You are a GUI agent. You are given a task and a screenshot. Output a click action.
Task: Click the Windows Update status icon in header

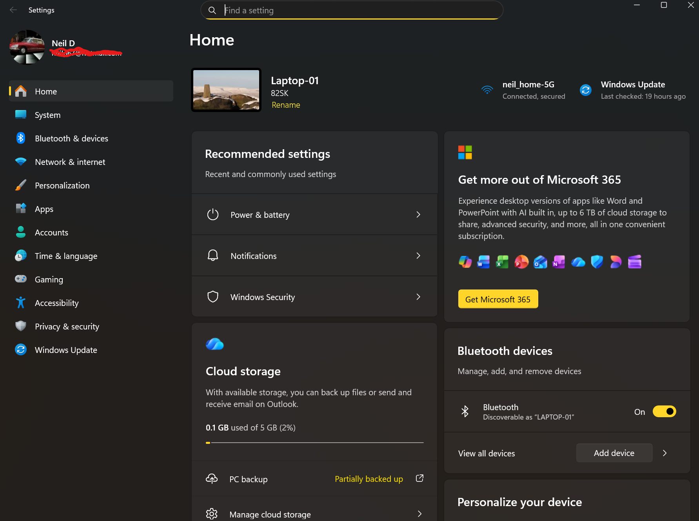[586, 90]
